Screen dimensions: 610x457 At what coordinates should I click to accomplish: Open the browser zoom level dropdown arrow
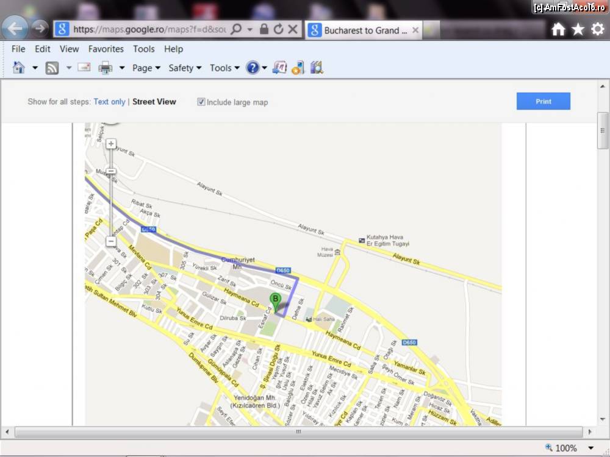pyautogui.click(x=590, y=448)
